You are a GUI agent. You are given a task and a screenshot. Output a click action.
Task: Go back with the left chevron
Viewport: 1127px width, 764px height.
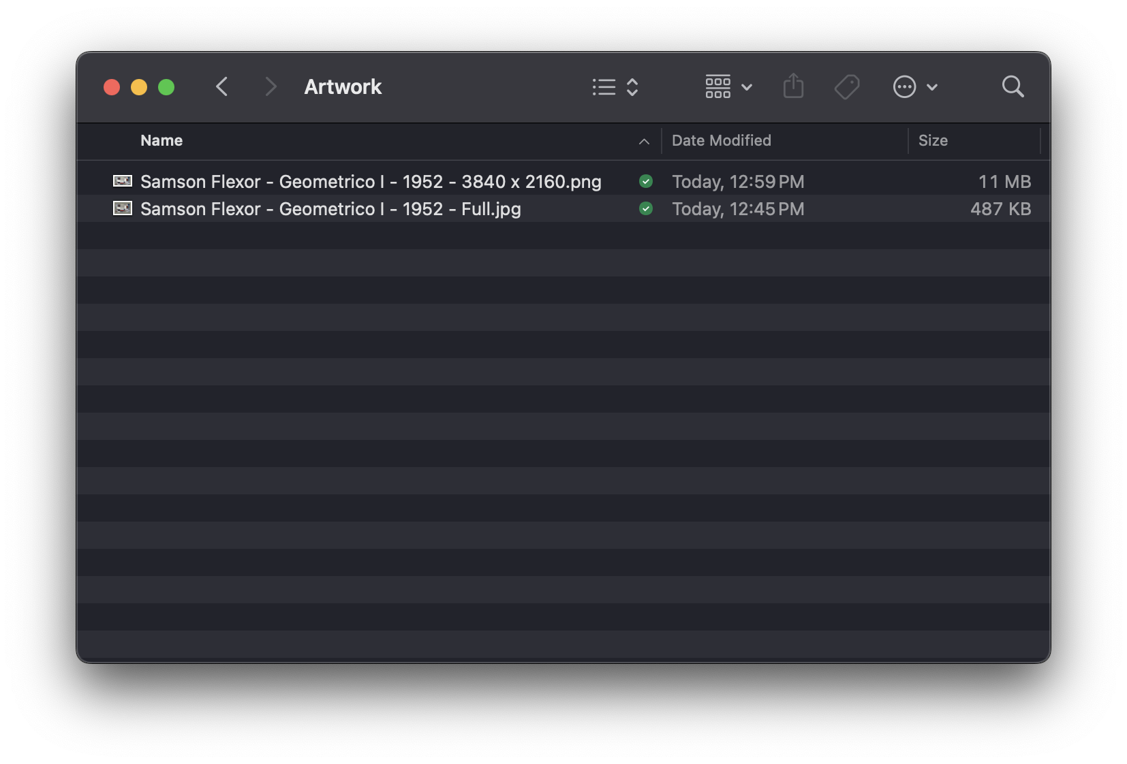pos(221,86)
